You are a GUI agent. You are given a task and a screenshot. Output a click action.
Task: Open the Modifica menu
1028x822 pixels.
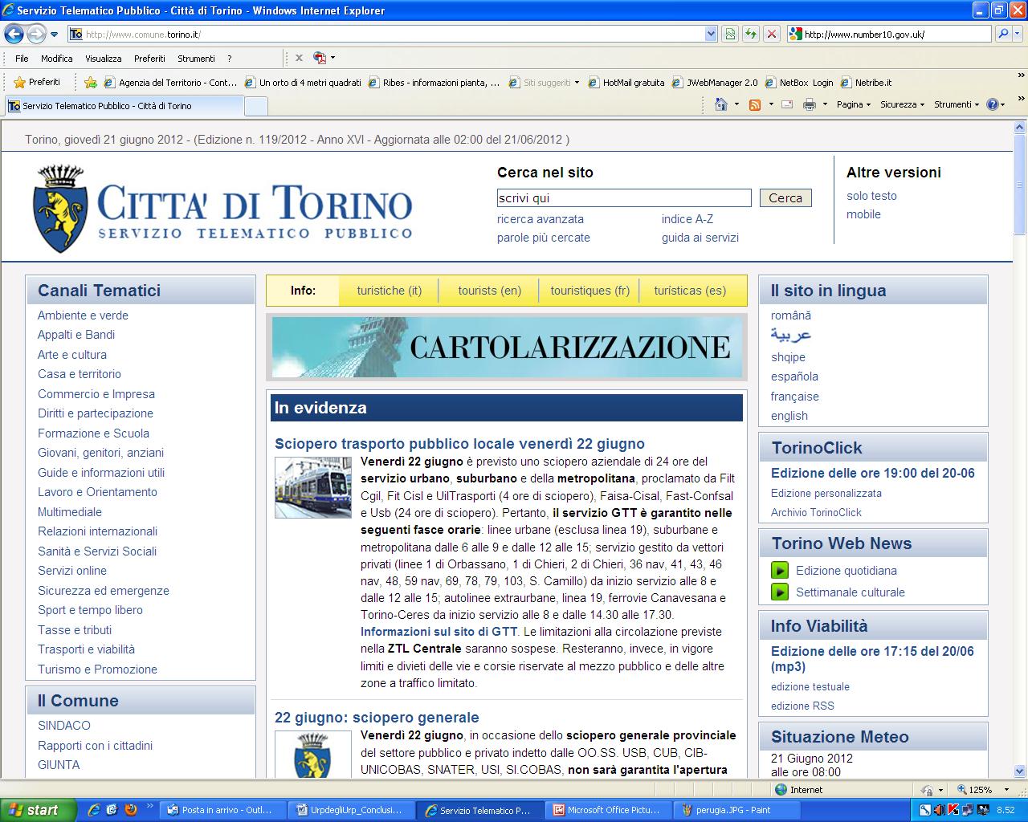click(x=56, y=59)
